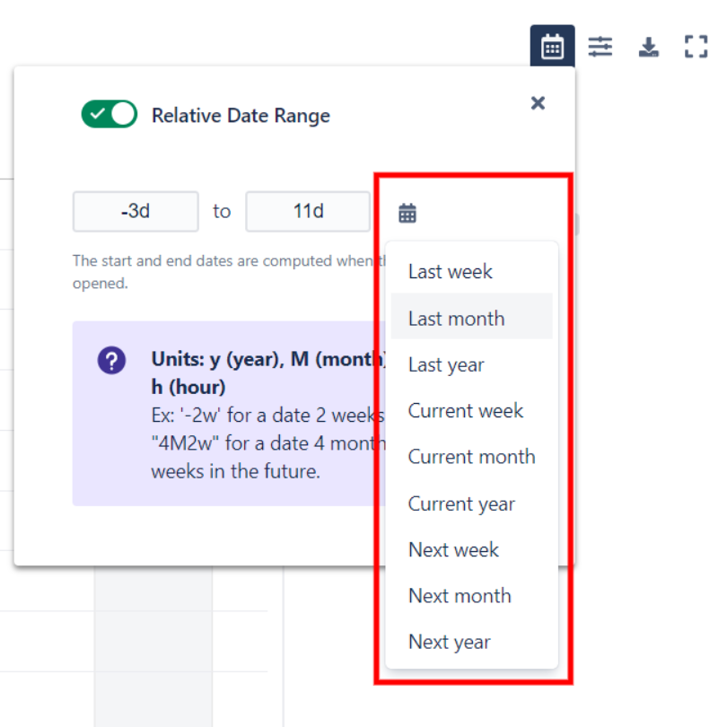727x727 pixels.
Task: Choose the Current month preset
Action: (x=471, y=457)
